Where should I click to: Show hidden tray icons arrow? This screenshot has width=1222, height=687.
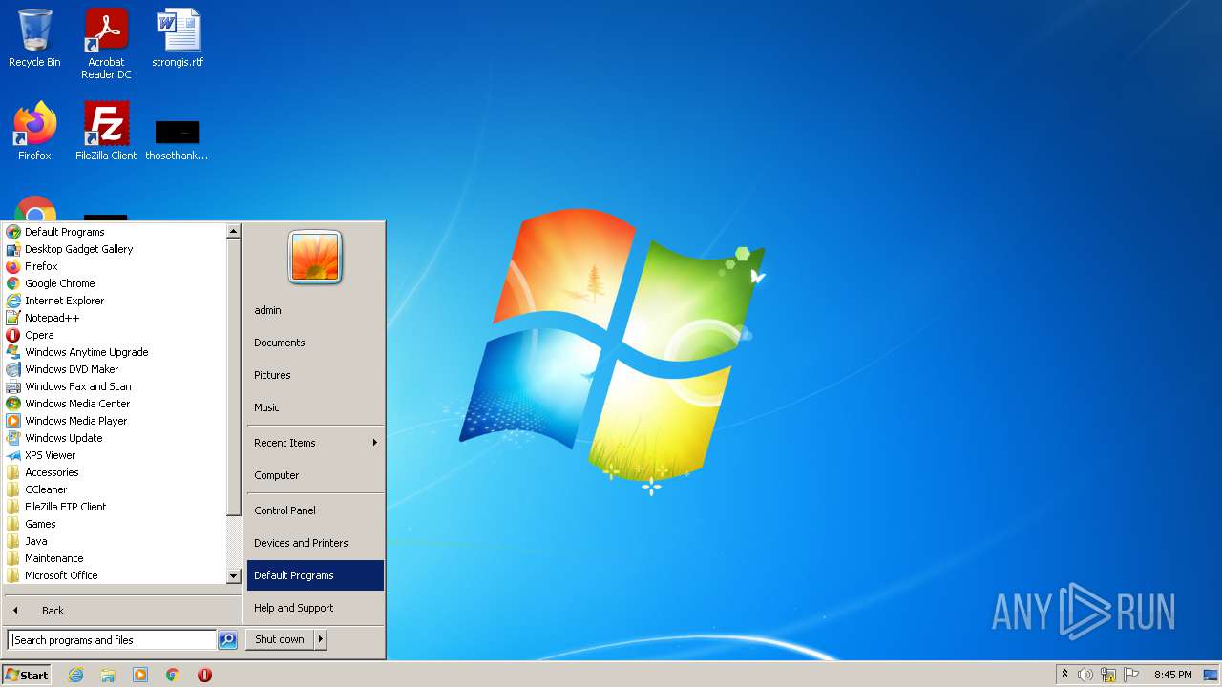point(1064,674)
